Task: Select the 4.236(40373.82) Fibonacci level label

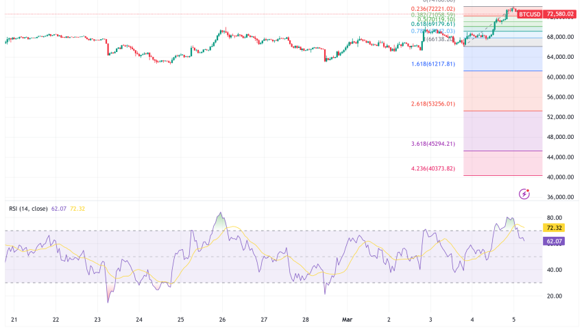Action: pyautogui.click(x=433, y=168)
